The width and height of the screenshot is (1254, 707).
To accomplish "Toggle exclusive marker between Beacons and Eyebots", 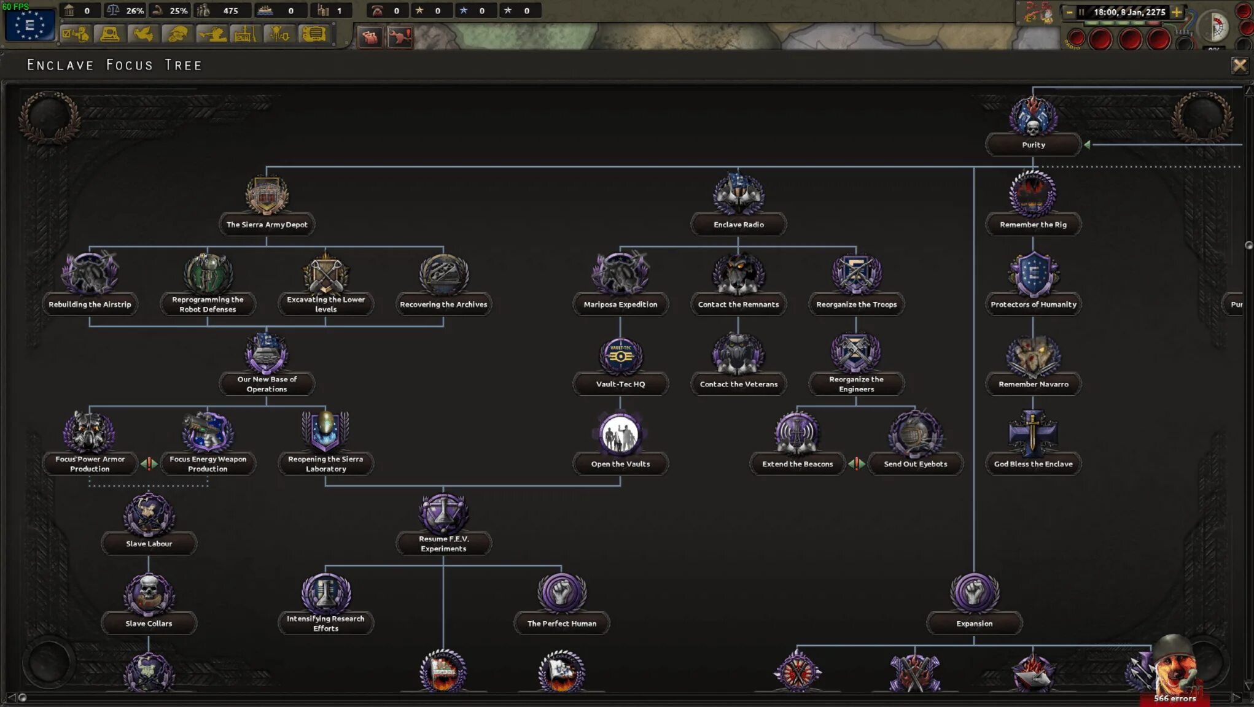I will pos(856,464).
